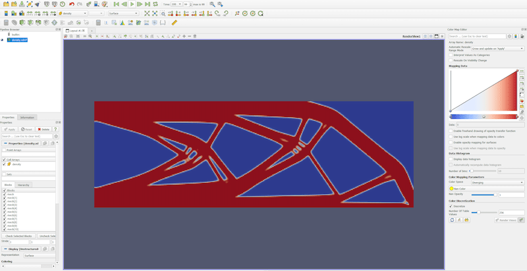Click the Open file folder icon
The height and width of the screenshot is (271, 527).
pyautogui.click(x=5, y=4)
